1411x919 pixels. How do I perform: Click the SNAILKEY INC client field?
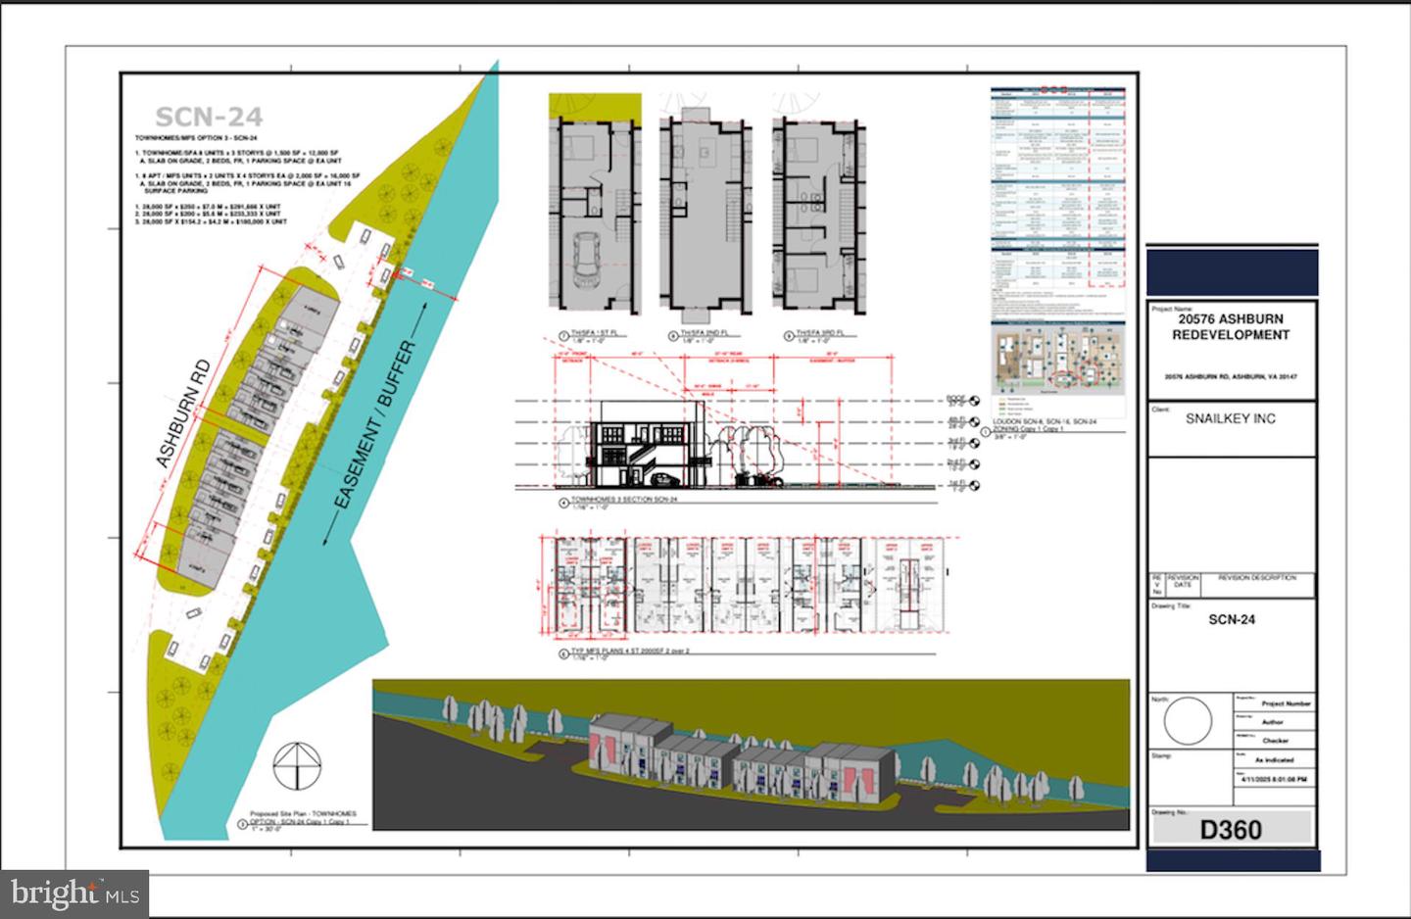pos(1230,418)
